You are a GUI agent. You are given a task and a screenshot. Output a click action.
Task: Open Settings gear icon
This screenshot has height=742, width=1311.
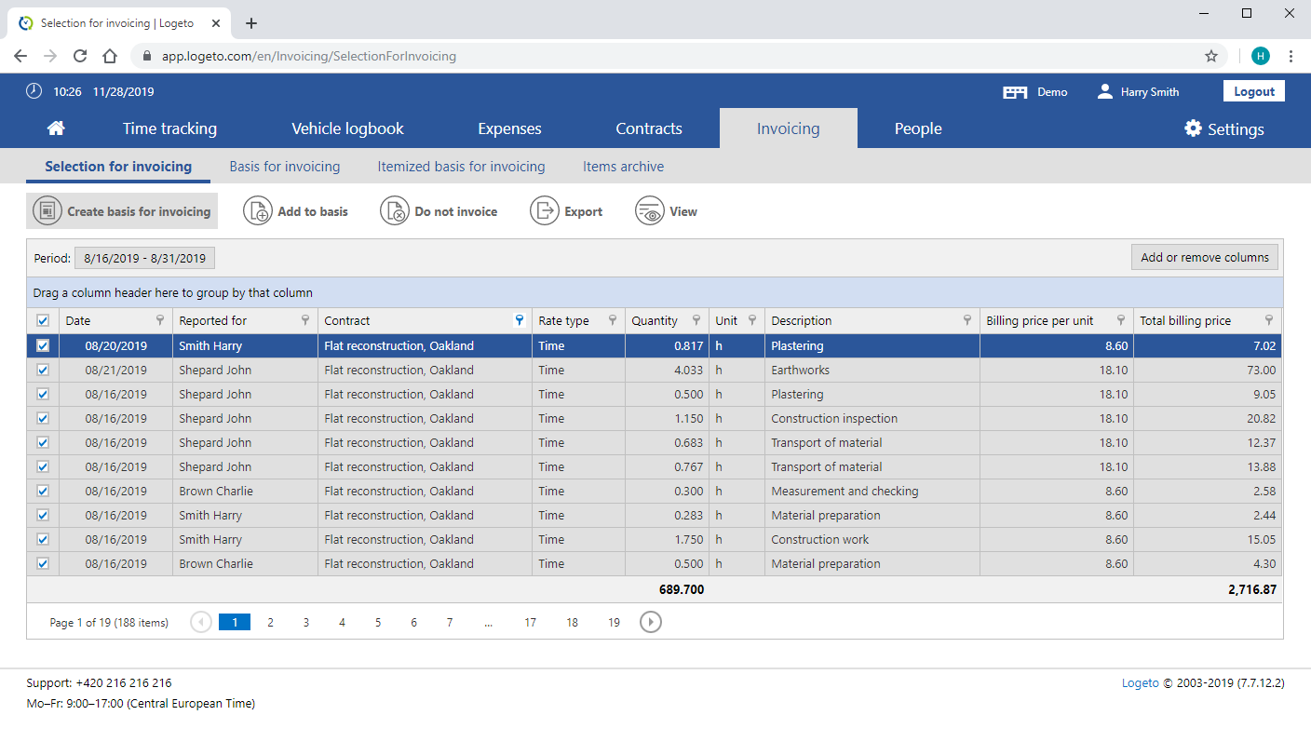tap(1193, 128)
